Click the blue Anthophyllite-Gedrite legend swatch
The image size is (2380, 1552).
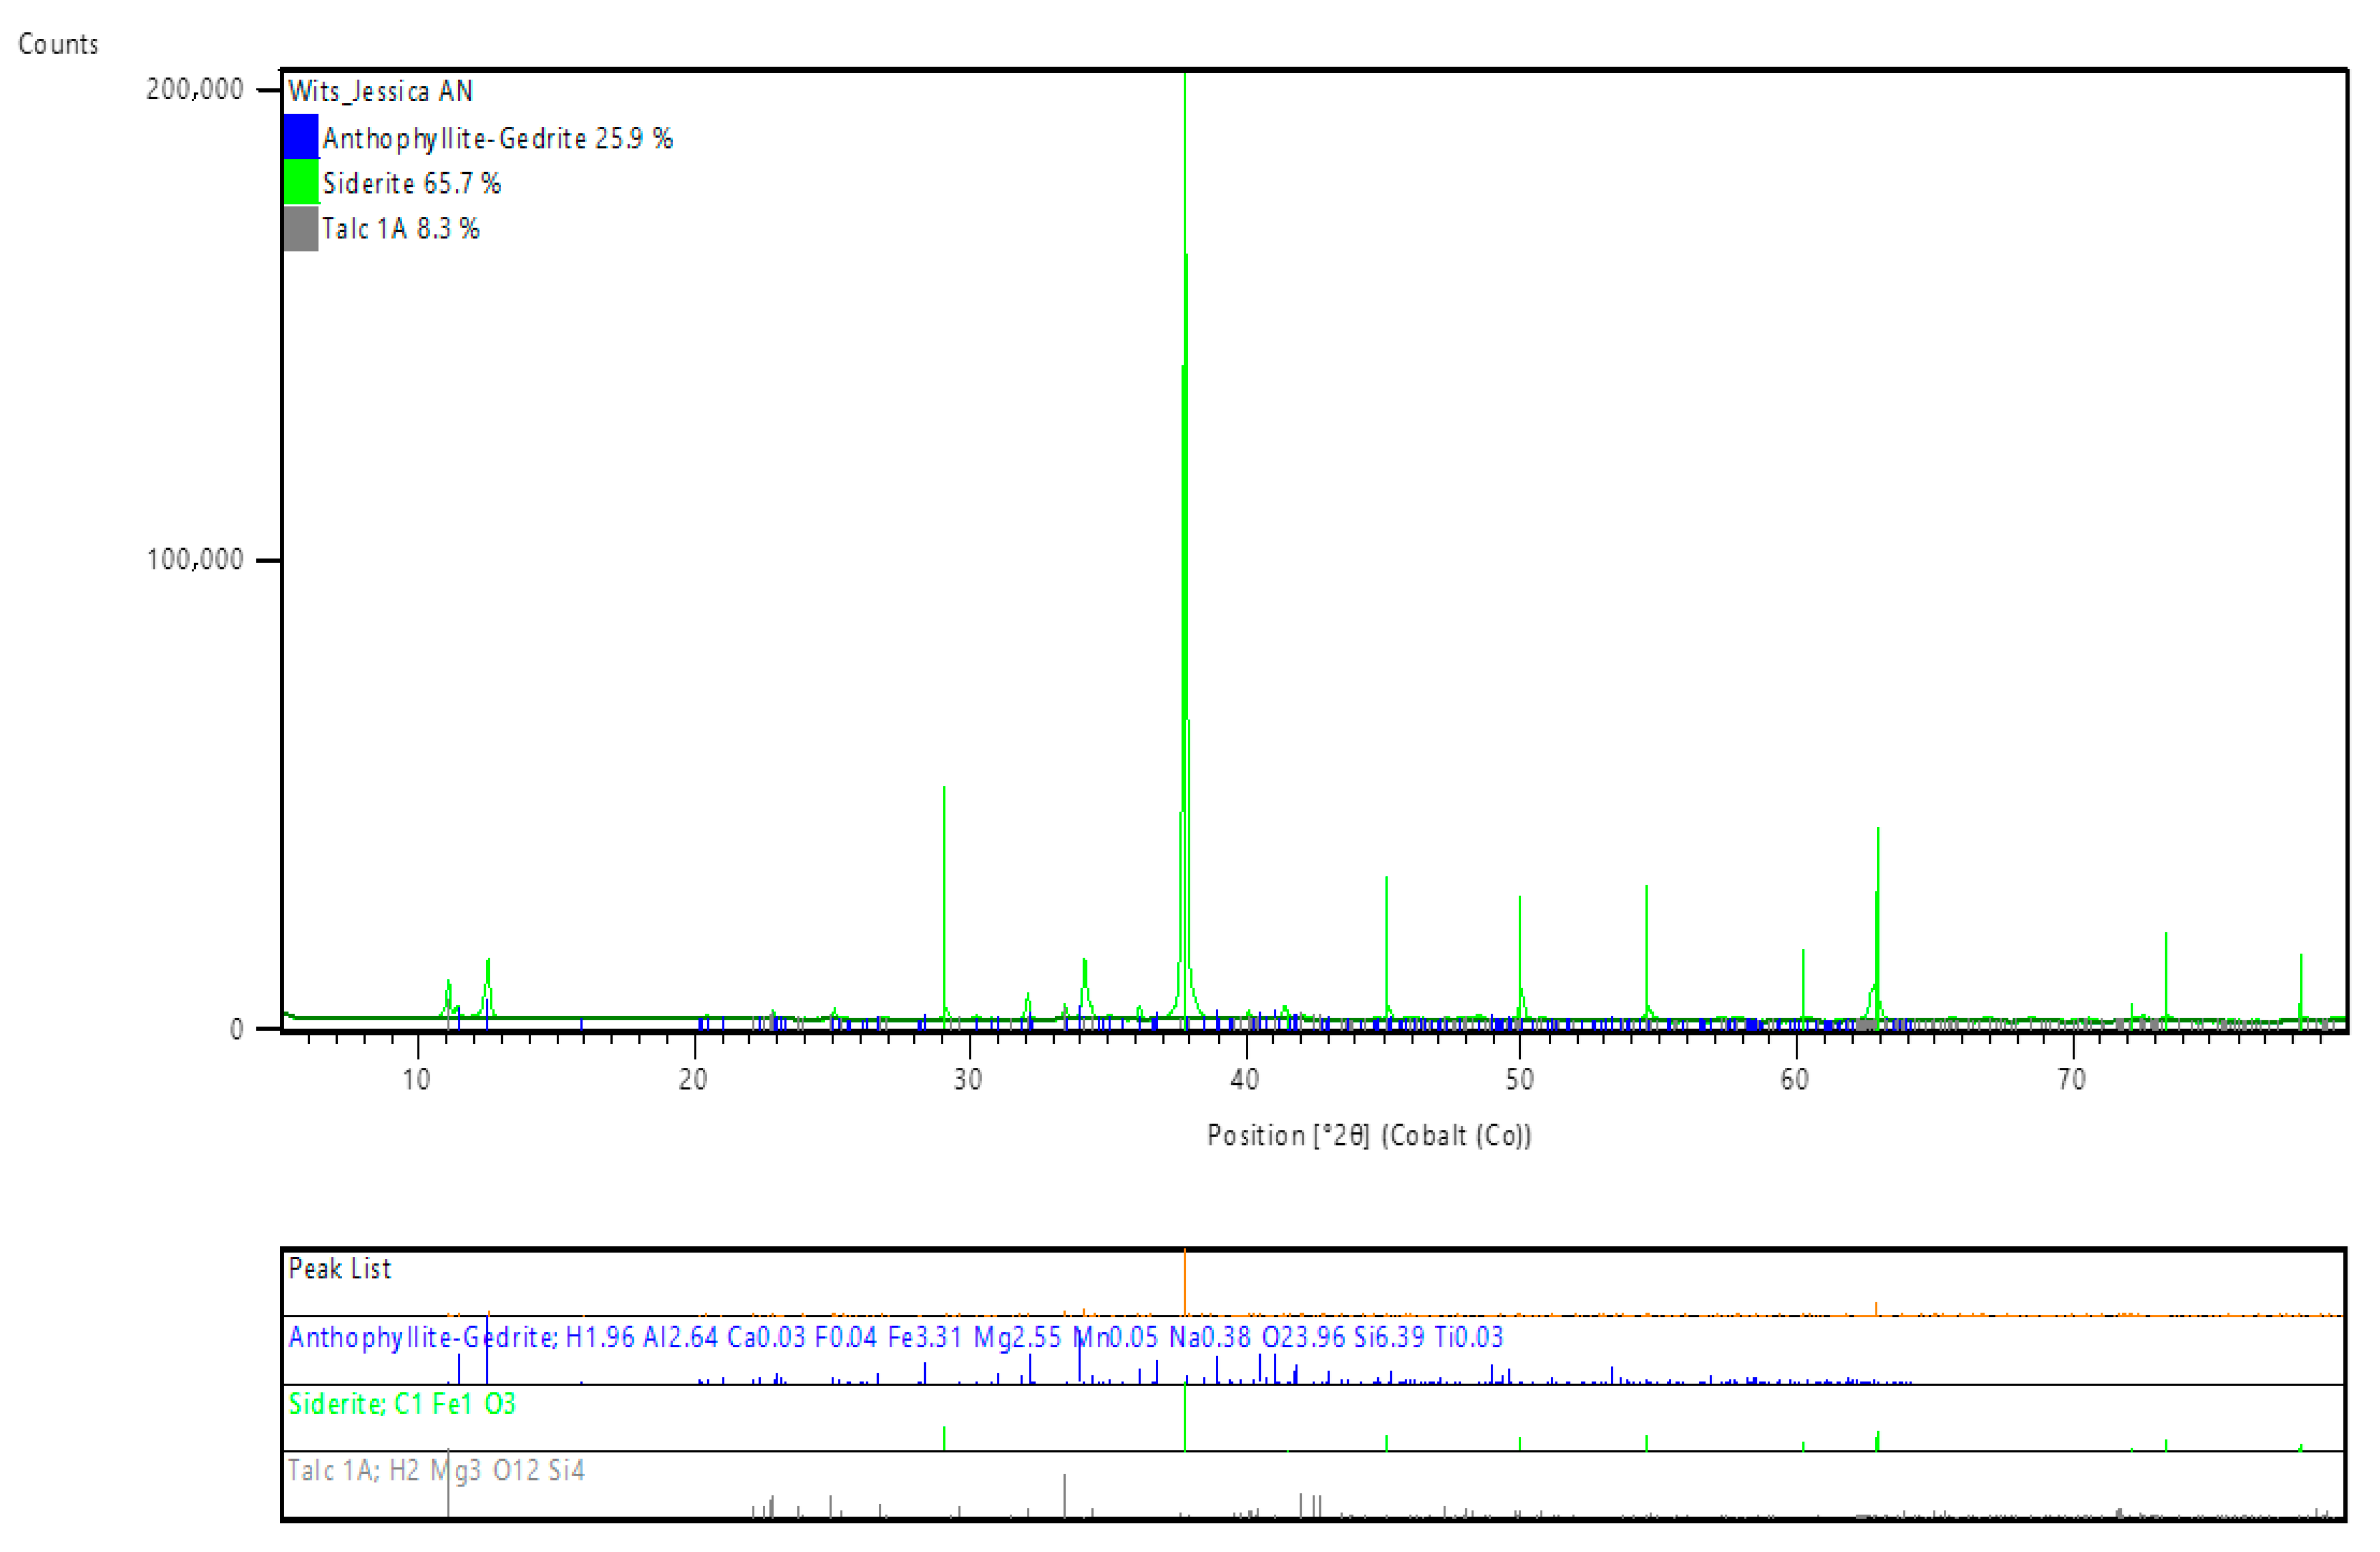(x=301, y=137)
